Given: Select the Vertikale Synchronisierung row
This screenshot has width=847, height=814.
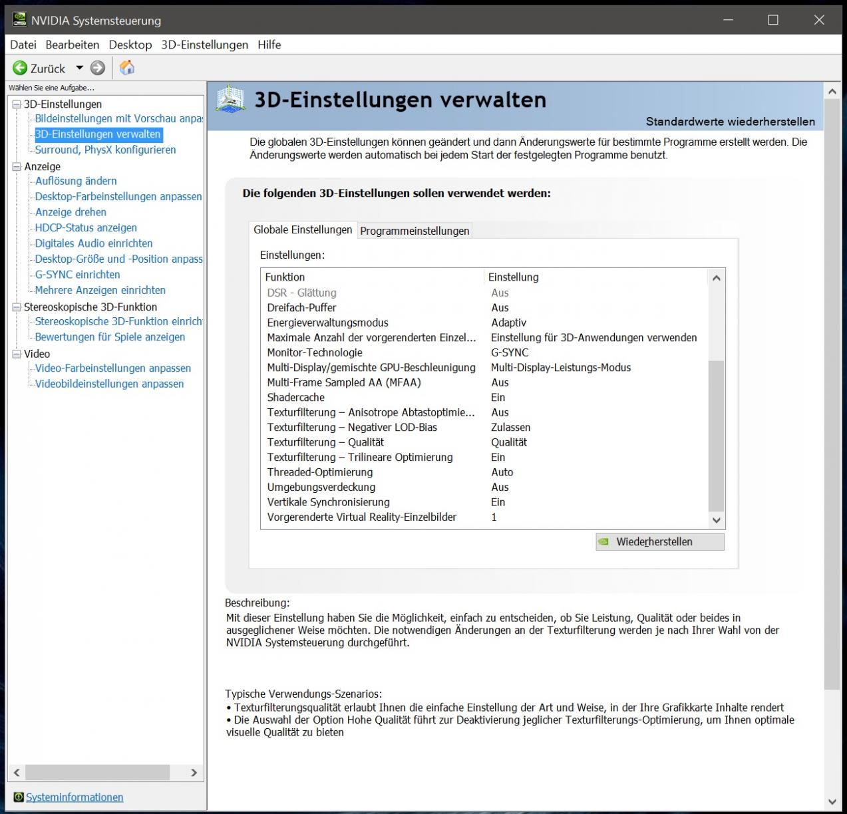Looking at the screenshot, I should click(x=484, y=502).
